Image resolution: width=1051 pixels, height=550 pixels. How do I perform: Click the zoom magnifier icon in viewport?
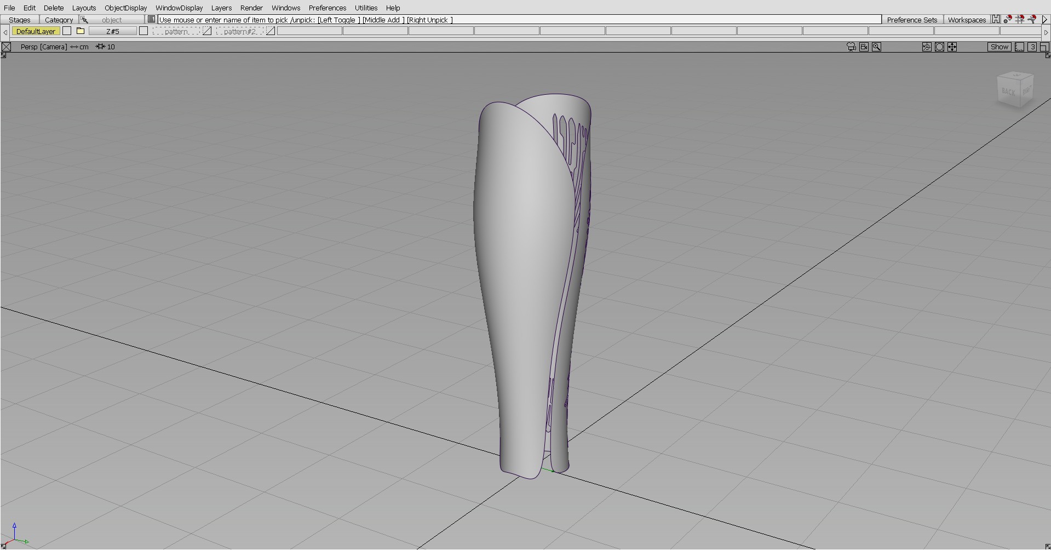click(x=876, y=47)
